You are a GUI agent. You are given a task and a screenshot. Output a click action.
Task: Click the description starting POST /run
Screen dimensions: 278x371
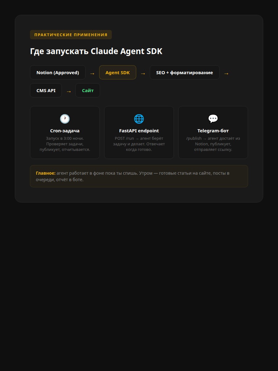[139, 144]
